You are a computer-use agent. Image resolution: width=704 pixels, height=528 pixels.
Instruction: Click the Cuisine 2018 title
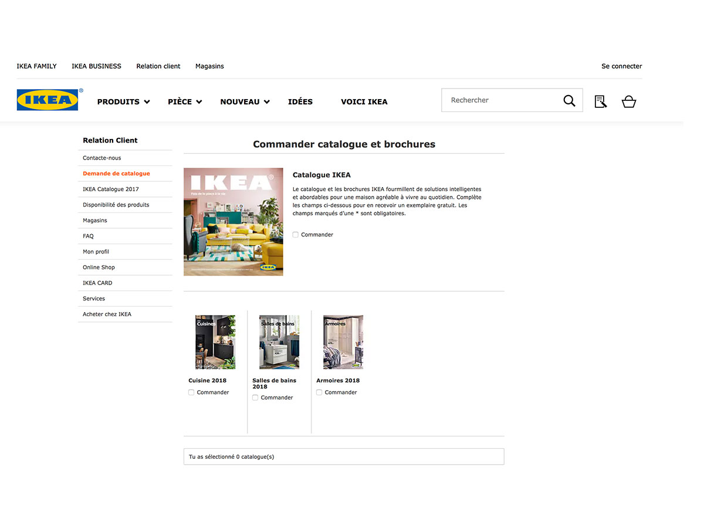(x=208, y=381)
